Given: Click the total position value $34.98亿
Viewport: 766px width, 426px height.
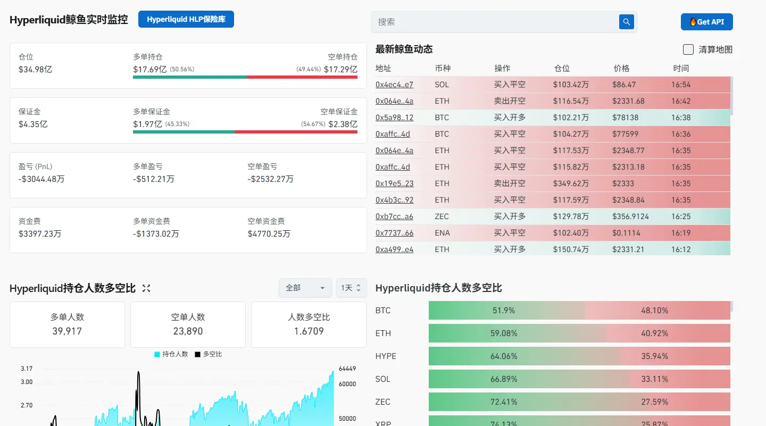Looking at the screenshot, I should pyautogui.click(x=35, y=69).
